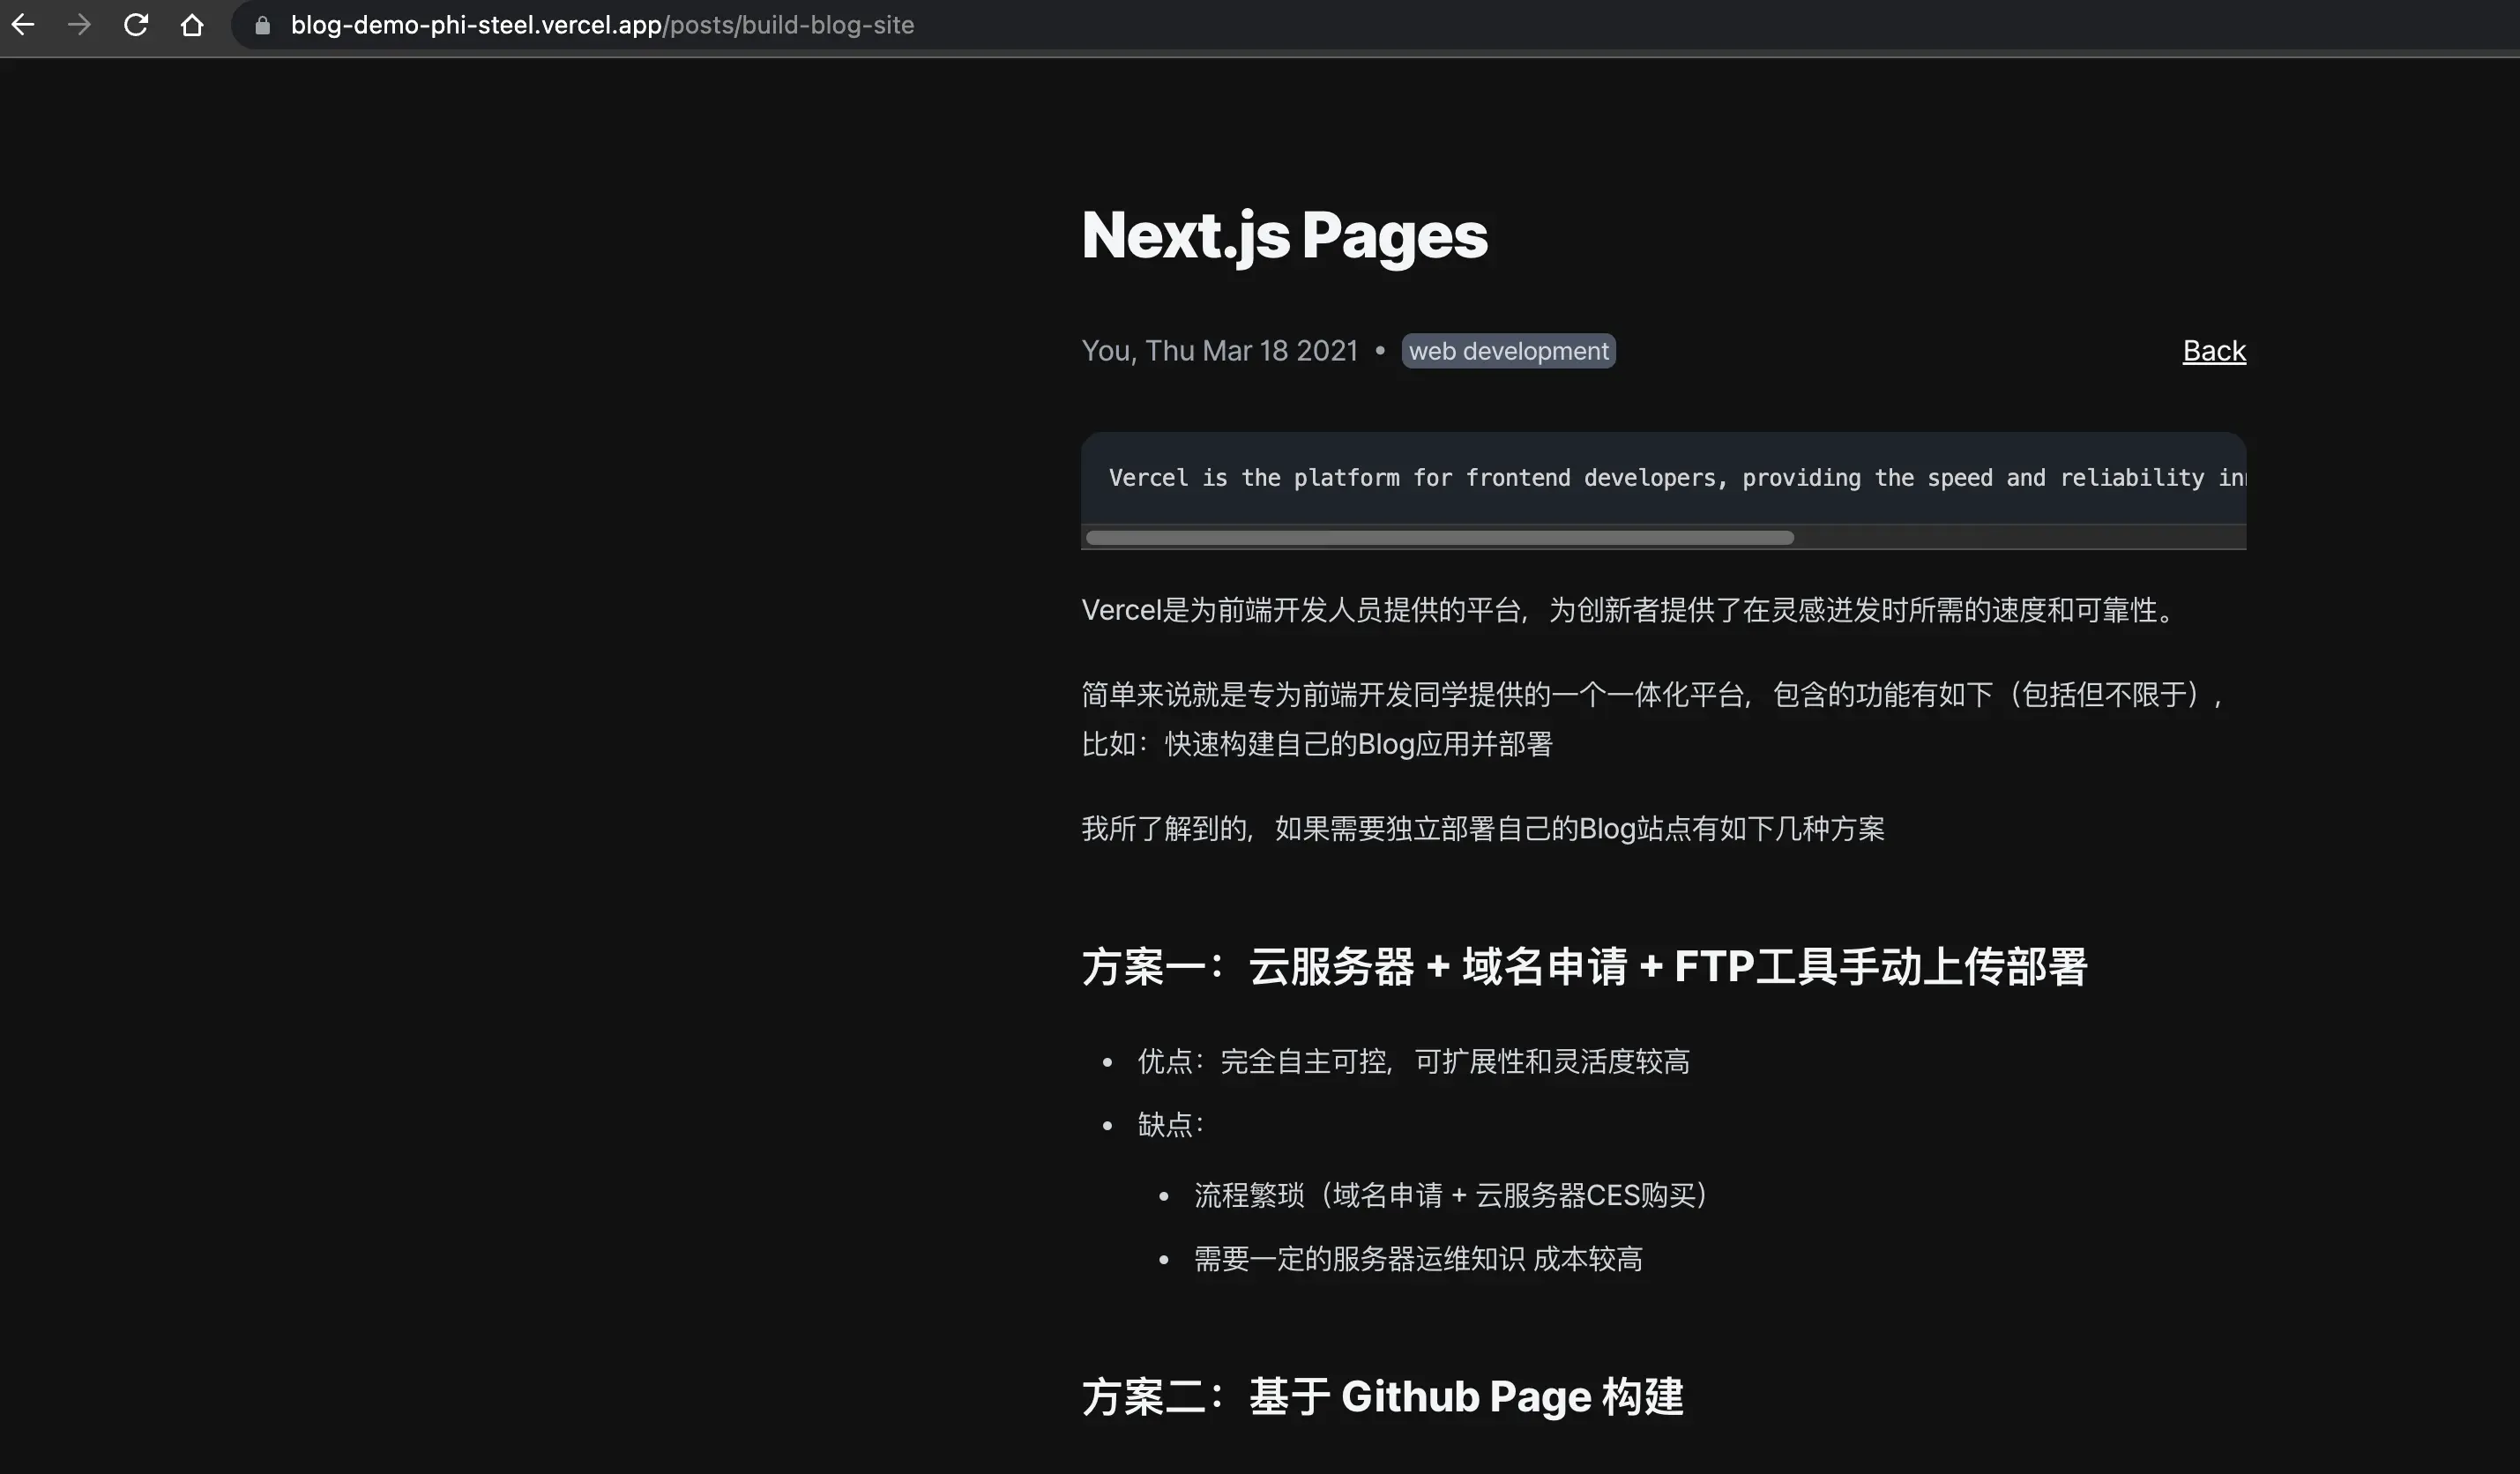Image resolution: width=2520 pixels, height=1474 pixels.
Task: Click the browser back arrow
Action: click(23, 25)
